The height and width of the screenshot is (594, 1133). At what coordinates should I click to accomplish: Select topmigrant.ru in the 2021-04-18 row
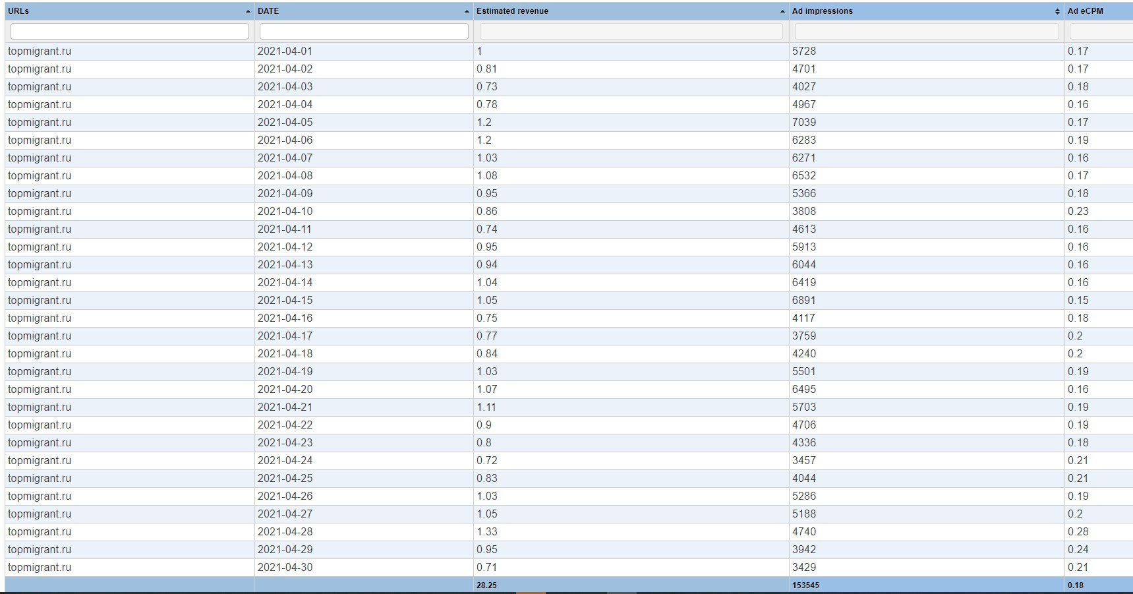click(x=40, y=354)
